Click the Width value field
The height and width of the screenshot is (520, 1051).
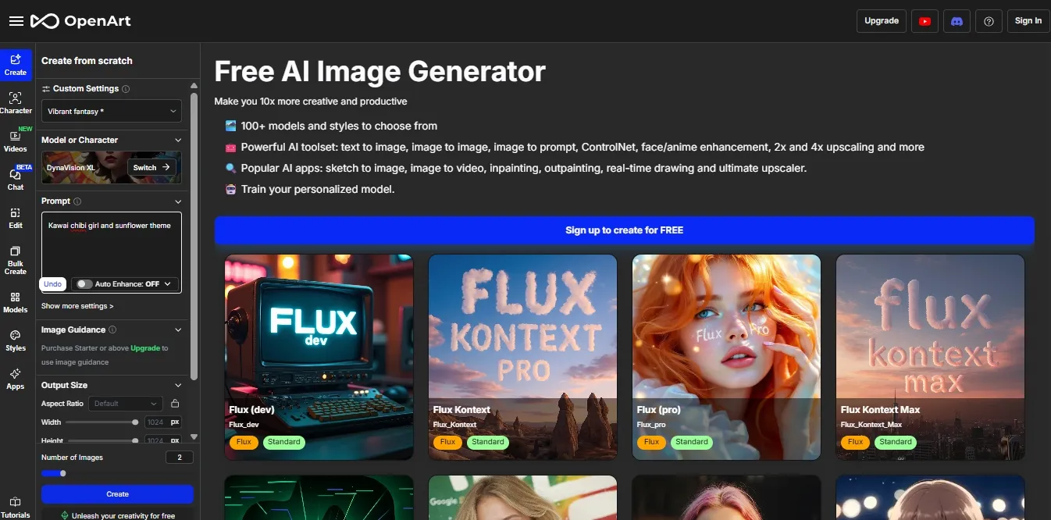[x=156, y=422]
